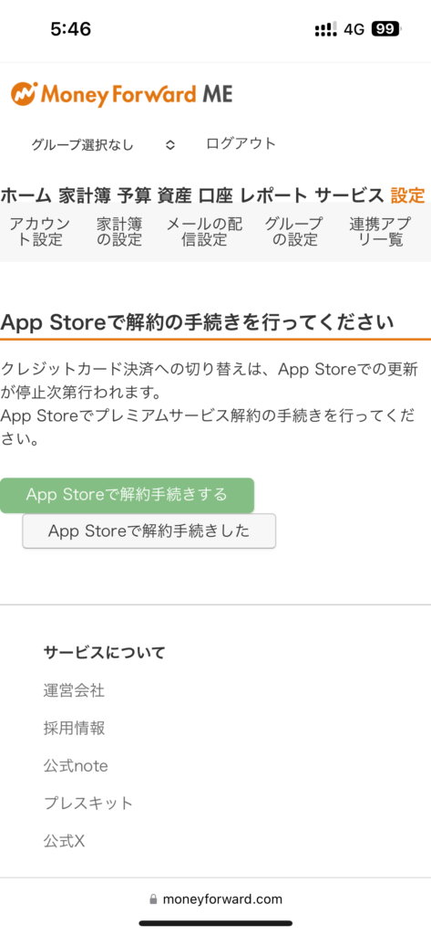
Task: Open the アカウント設定 sub-tab
Action: 39,232
